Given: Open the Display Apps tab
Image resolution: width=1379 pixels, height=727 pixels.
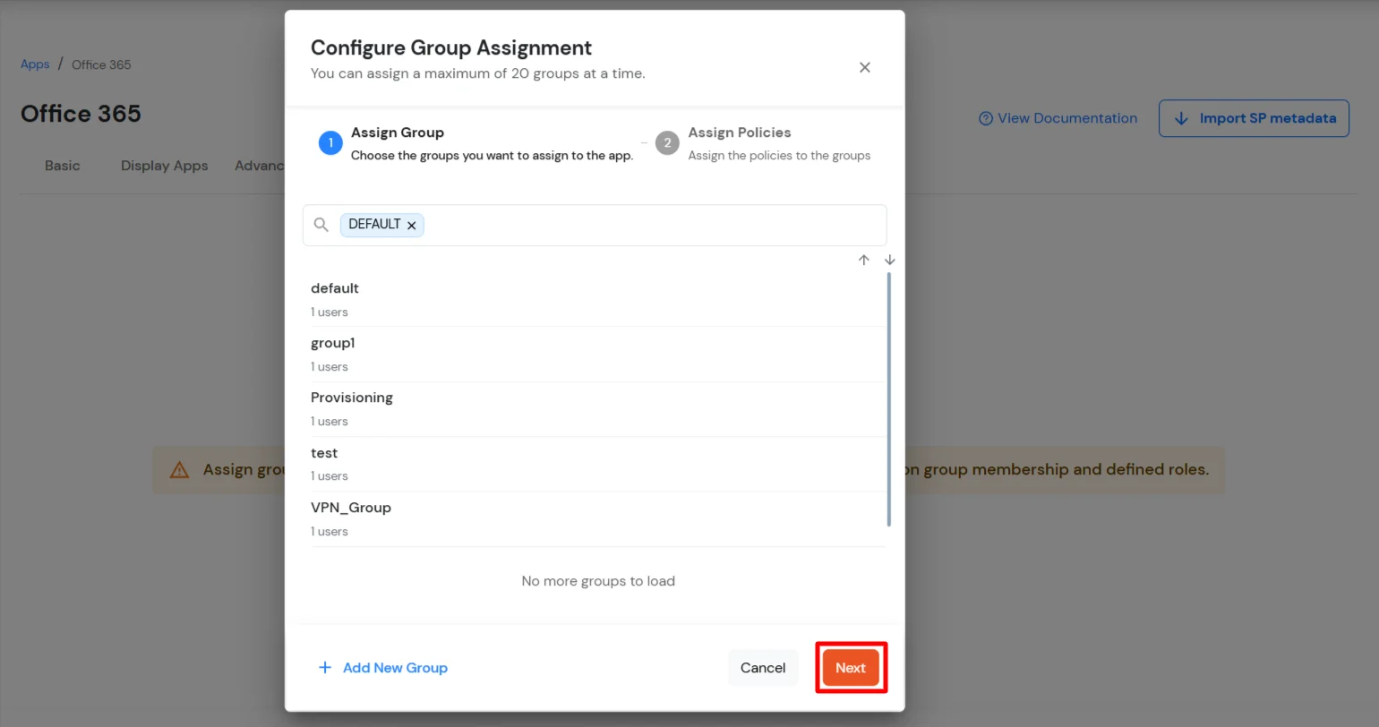Looking at the screenshot, I should point(164,166).
